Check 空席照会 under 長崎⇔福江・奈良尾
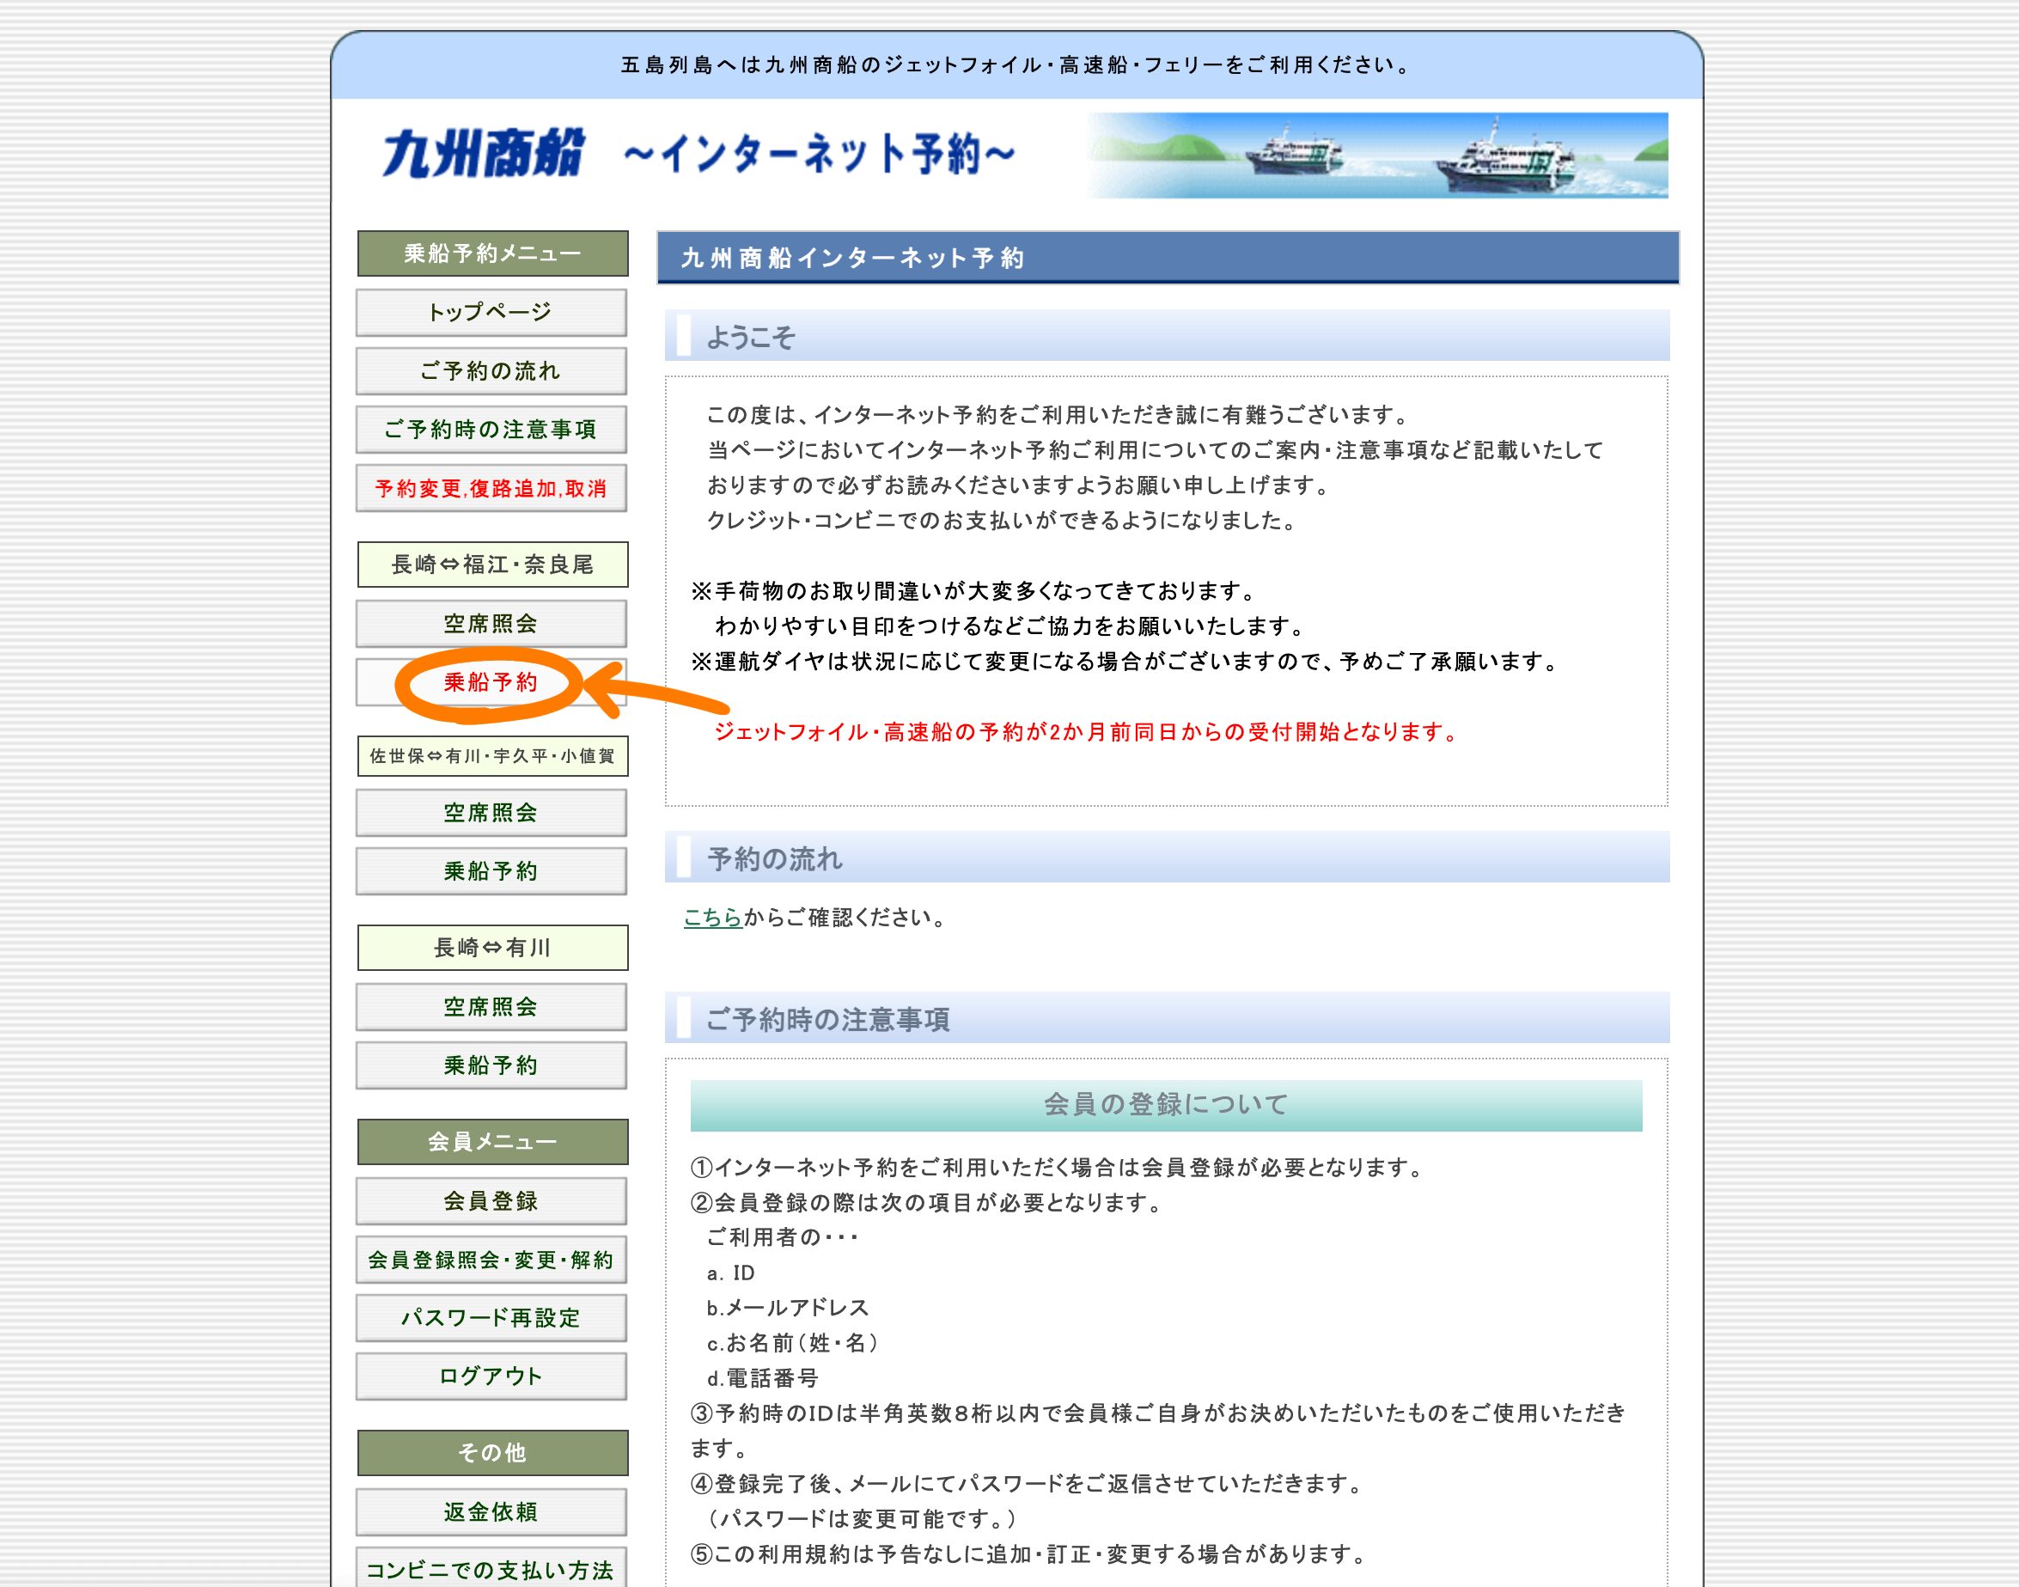This screenshot has height=1587, width=2019. pos(491,624)
